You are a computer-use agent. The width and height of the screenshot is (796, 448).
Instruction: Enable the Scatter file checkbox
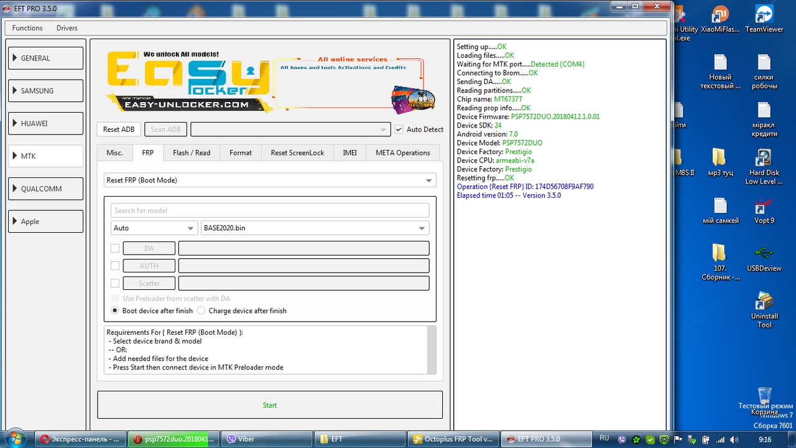click(x=115, y=283)
